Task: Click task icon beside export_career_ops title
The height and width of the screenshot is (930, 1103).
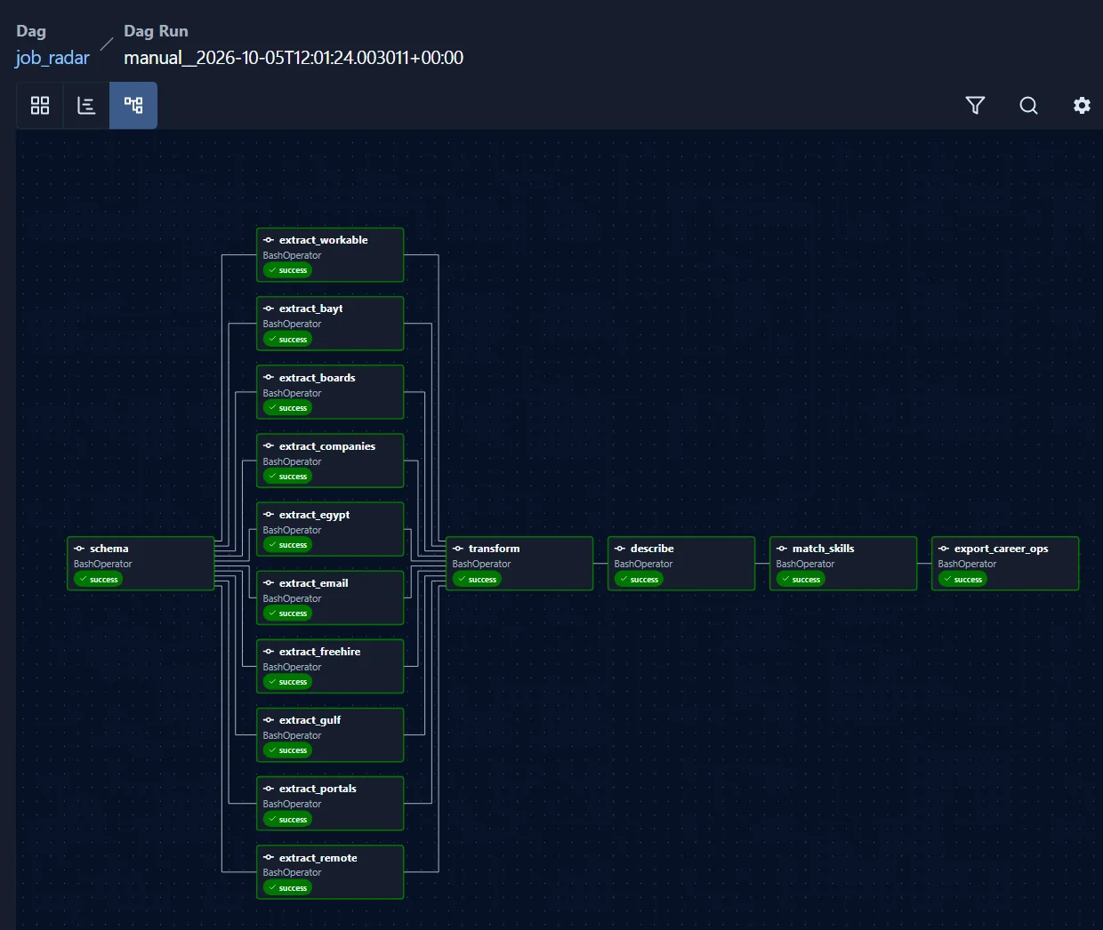Action: point(944,549)
